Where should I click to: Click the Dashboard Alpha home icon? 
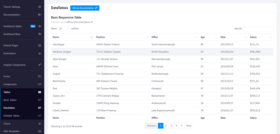tap(40, 26)
